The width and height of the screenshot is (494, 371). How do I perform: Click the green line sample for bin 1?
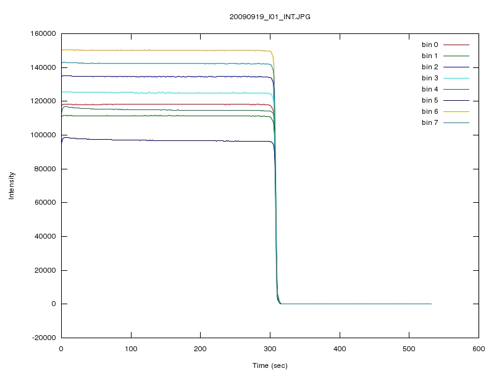pyautogui.click(x=456, y=56)
